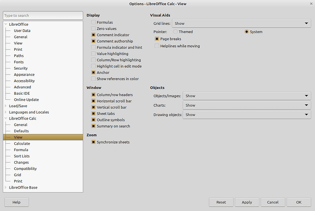Go to Paths settings
315x211 pixels.
click(19, 56)
